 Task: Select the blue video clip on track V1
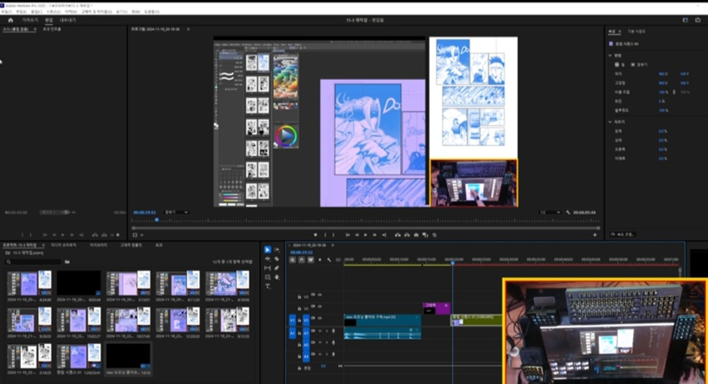[x=382, y=320]
